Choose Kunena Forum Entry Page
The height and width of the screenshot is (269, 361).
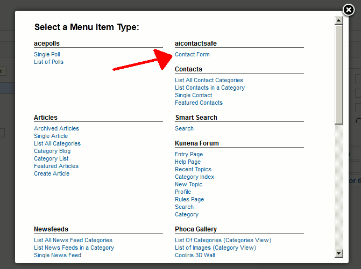click(188, 155)
